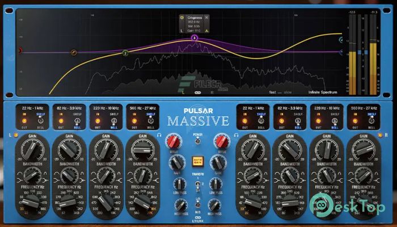Click the right 560 Hz - 27 kHz range display

[x=364, y=108]
